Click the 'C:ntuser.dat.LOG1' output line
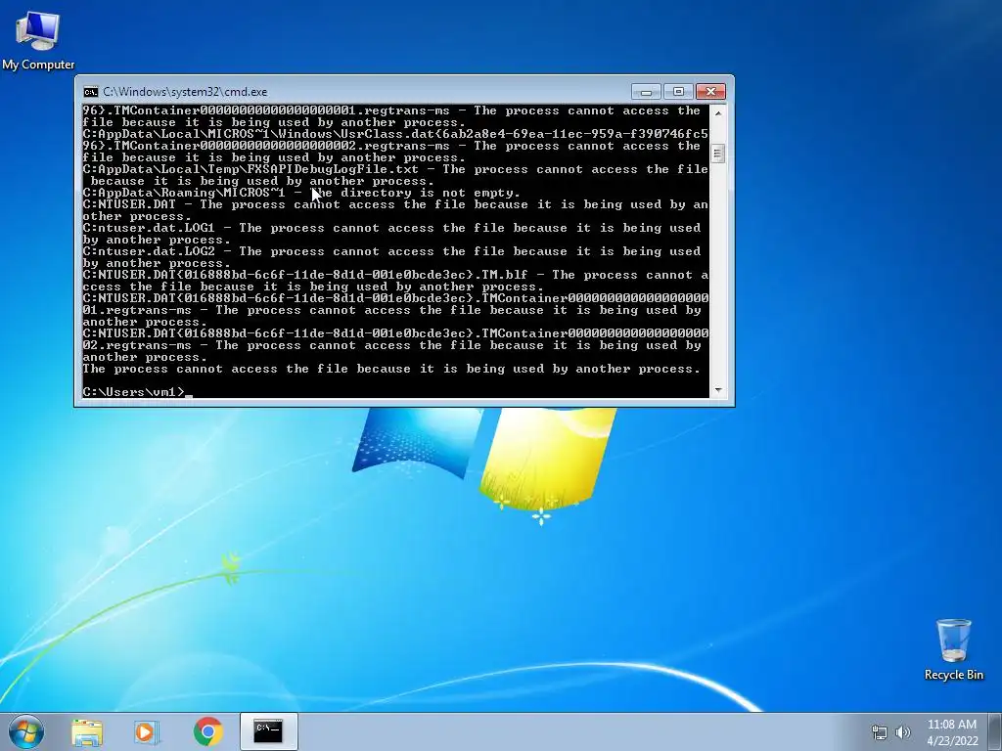1002x751 pixels. pyautogui.click(x=391, y=227)
